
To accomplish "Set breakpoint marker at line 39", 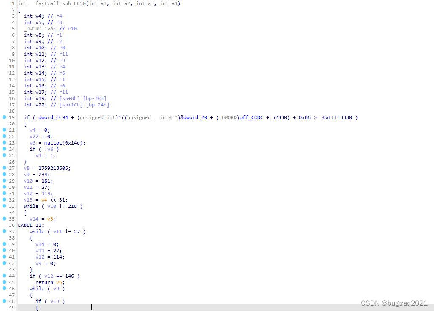I will [4, 244].
